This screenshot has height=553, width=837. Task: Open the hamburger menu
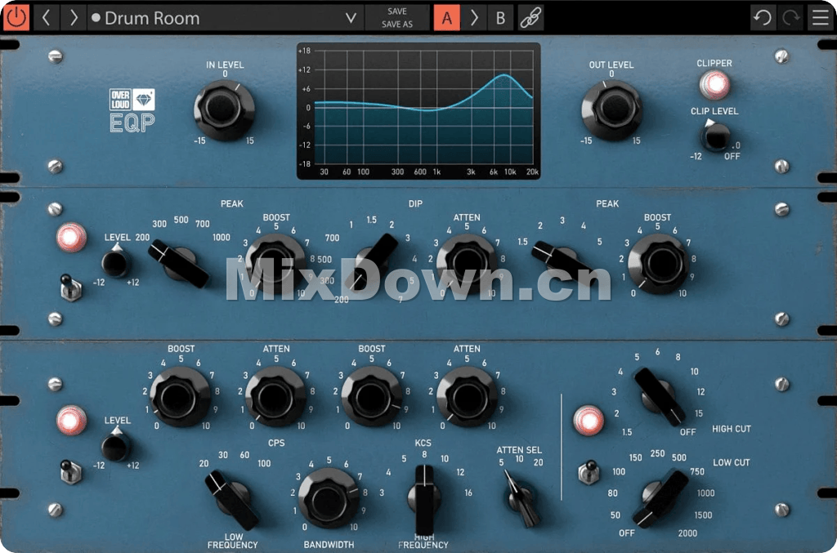(x=821, y=18)
